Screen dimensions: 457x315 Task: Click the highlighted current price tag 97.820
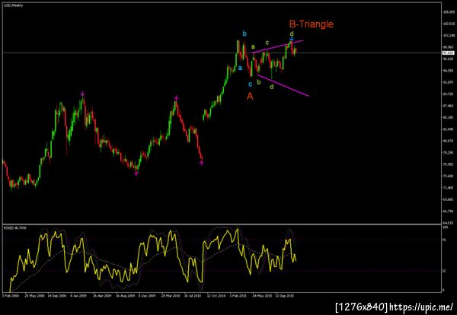coord(449,52)
